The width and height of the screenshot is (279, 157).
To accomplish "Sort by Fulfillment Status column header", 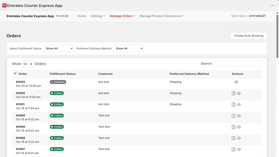I will 63,74.
